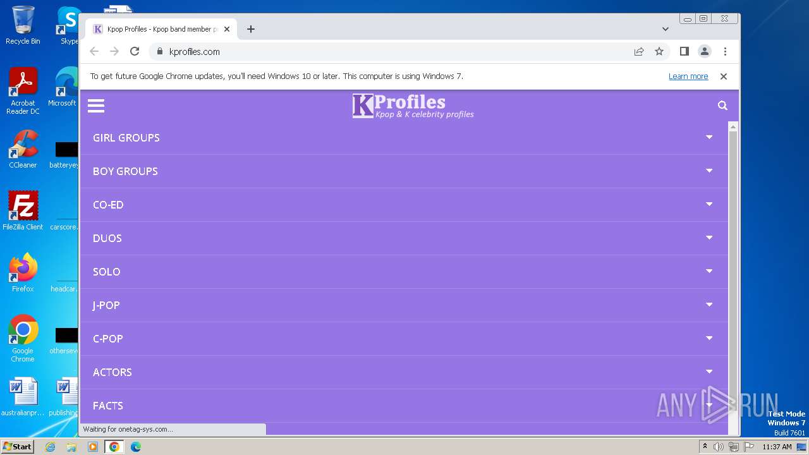Open the C-POP menu item
809x455 pixels.
pos(108,339)
